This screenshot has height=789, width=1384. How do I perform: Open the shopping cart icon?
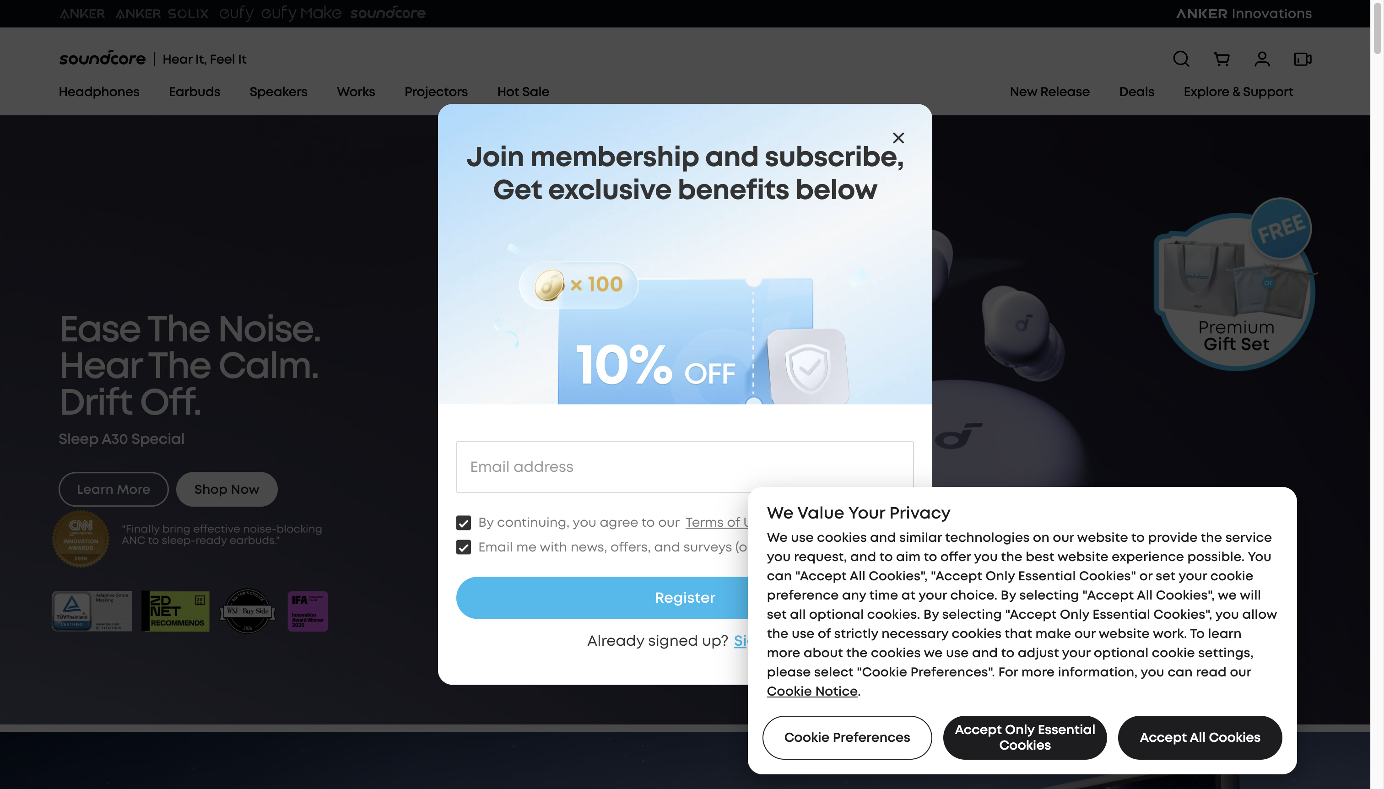click(x=1222, y=59)
